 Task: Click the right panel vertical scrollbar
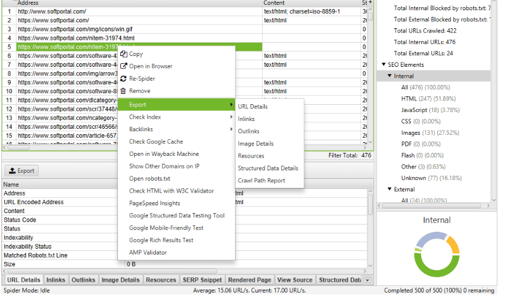(493, 101)
